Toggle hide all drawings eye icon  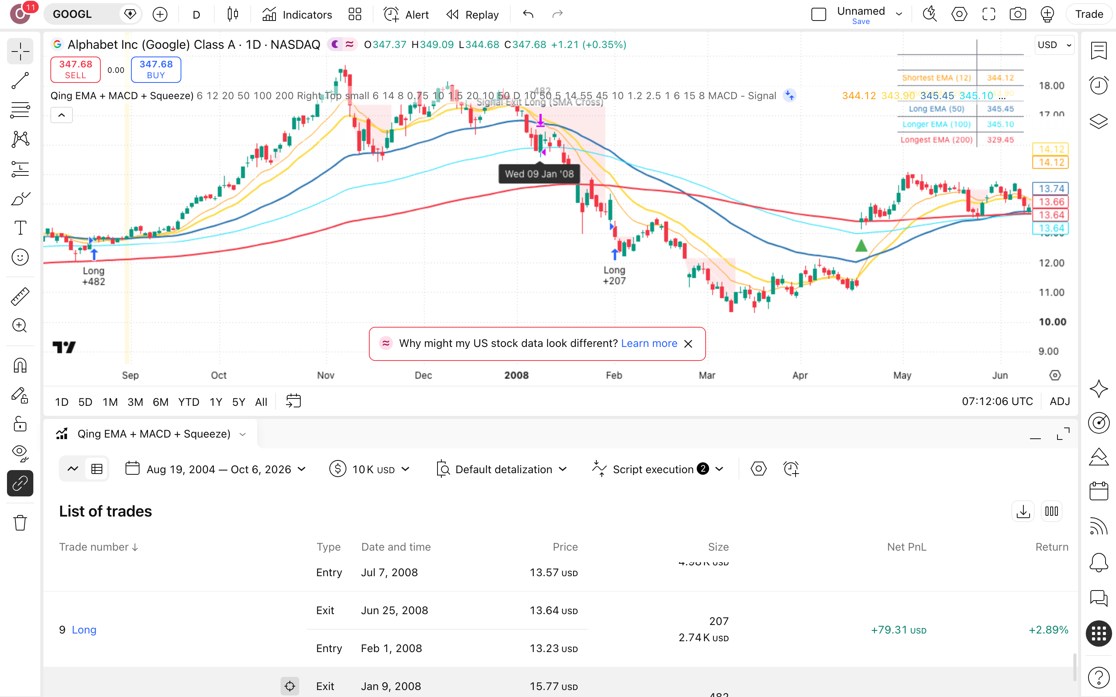click(x=20, y=454)
